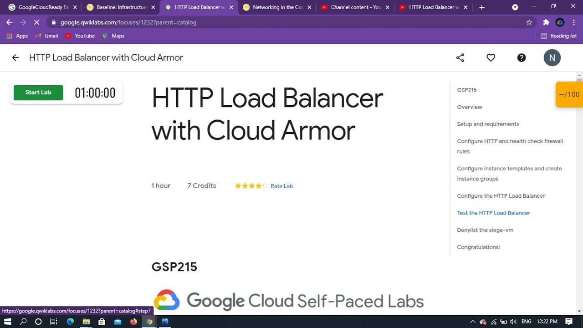This screenshot has height=328, width=583.
Task: Go to Configure HTTP and health check firewall rules
Action: [x=510, y=146]
